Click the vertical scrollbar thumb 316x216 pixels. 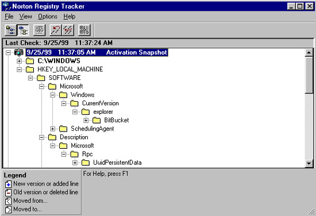pyautogui.click(x=309, y=75)
